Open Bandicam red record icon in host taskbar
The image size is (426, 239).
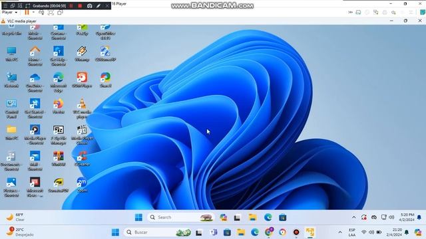[296, 232]
